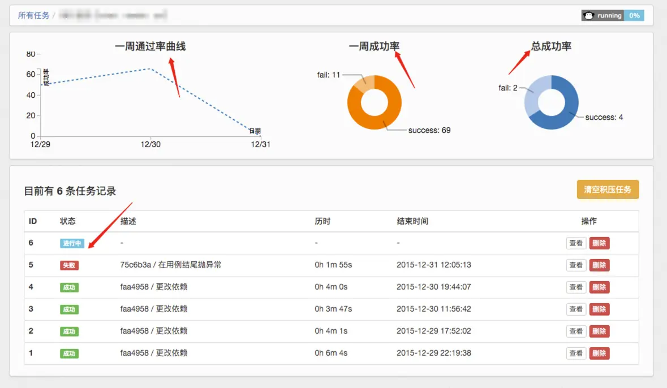
Task: Click the 目前有 6 条任务记录 heading
Action: pyautogui.click(x=70, y=191)
